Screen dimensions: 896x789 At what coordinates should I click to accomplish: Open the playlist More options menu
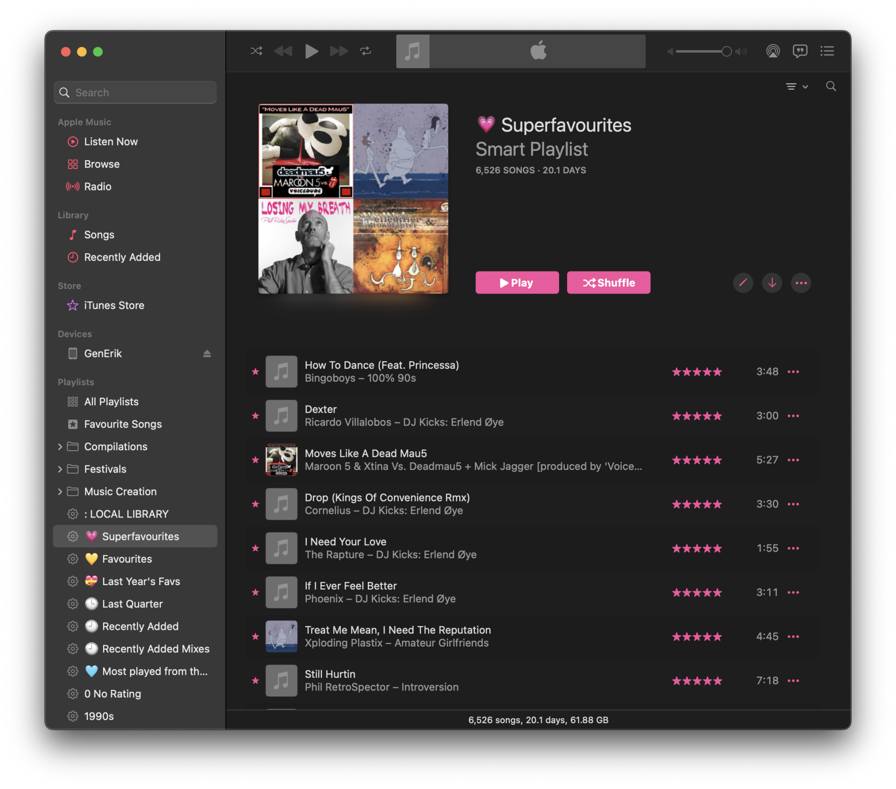[x=801, y=283]
